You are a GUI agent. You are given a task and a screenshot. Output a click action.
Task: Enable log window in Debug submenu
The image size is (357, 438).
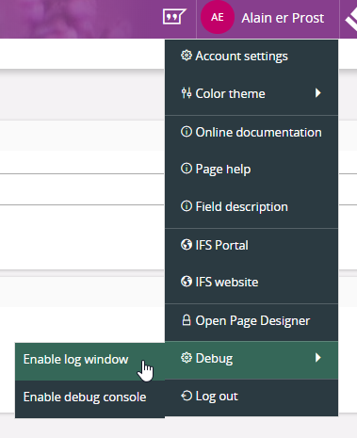89,362
